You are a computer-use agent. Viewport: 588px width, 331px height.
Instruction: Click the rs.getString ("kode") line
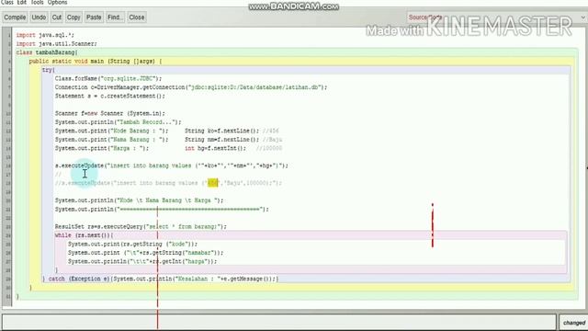click(x=132, y=244)
